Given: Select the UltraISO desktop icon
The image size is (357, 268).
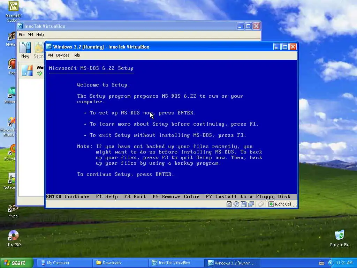Looking at the screenshot, I should pos(14,238).
